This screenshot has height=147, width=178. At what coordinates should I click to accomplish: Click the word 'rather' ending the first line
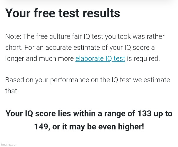156,36
